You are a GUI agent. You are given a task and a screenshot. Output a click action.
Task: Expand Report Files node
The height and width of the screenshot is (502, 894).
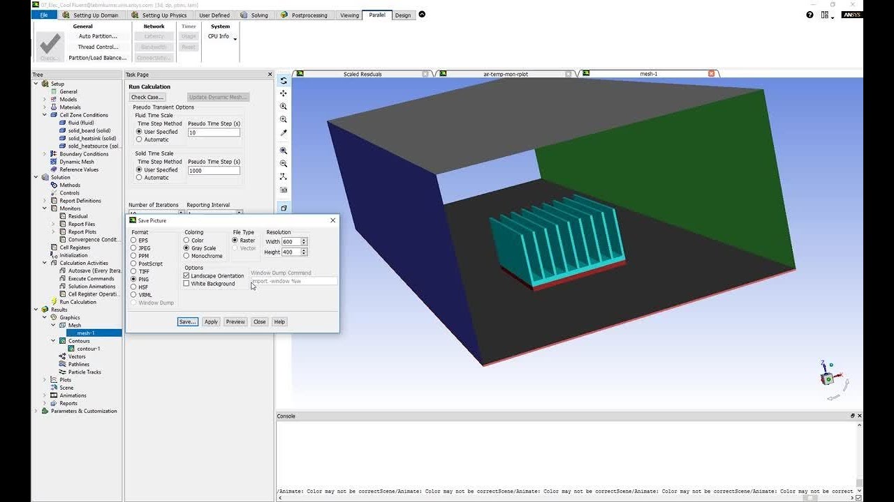53,225
